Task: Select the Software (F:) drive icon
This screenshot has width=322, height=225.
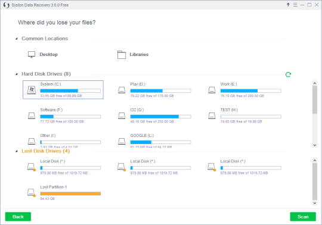Action: tap(32, 116)
